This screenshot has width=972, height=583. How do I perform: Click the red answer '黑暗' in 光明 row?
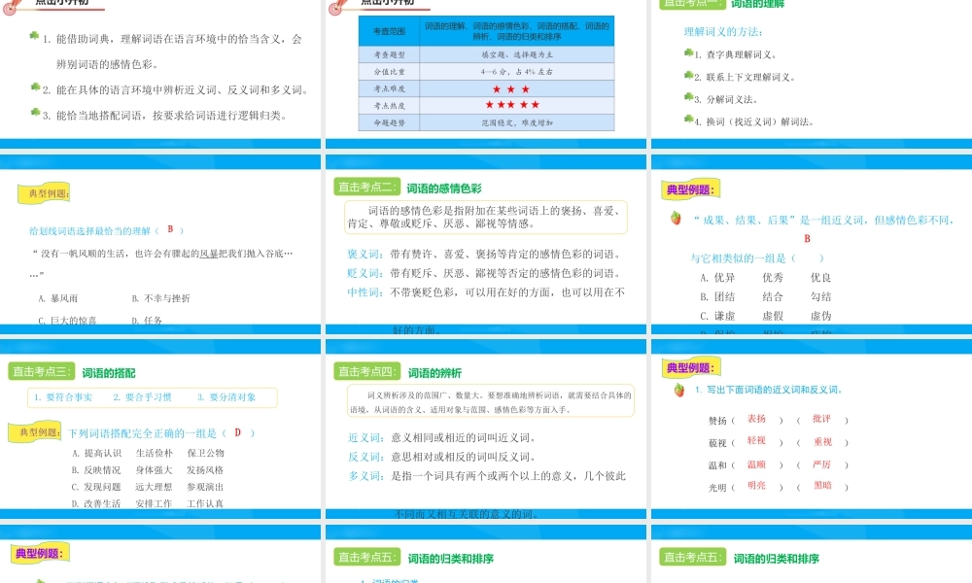tap(822, 486)
